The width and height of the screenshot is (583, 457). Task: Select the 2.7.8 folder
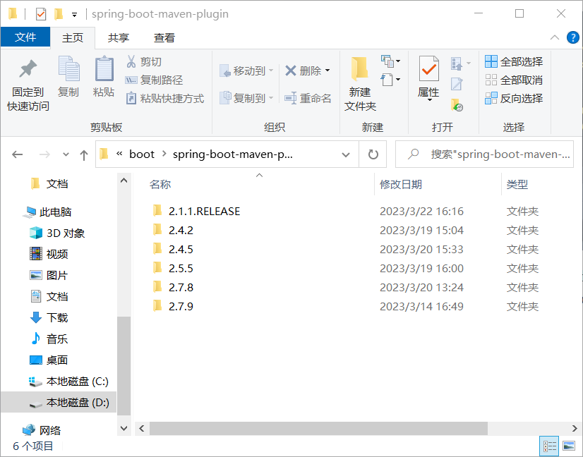[173, 287]
